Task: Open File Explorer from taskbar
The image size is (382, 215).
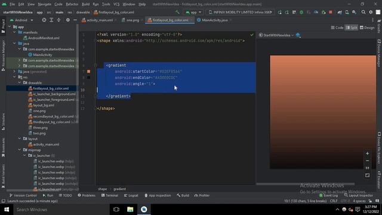Action: click(x=130, y=210)
